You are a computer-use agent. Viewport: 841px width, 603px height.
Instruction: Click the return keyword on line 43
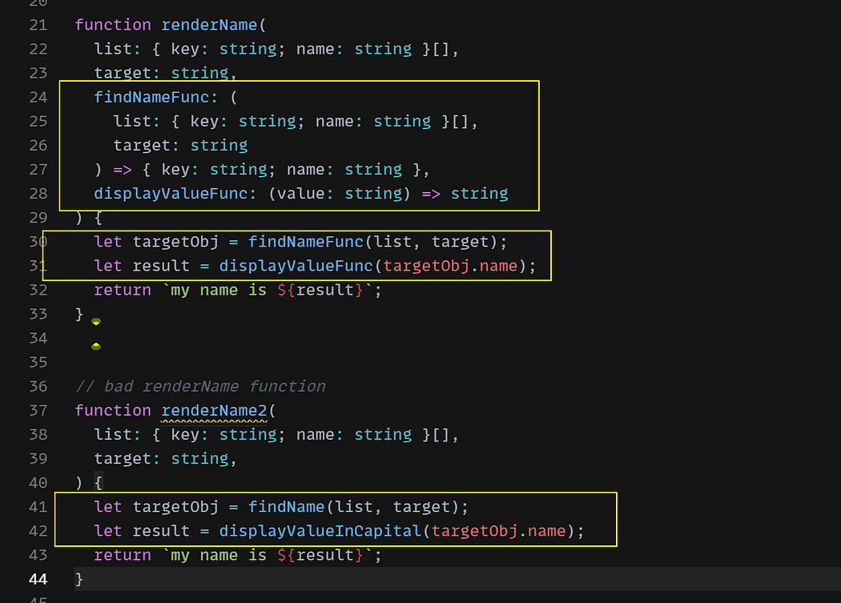[x=123, y=555]
